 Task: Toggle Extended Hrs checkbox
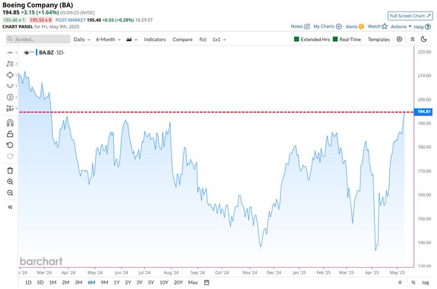[296, 39]
